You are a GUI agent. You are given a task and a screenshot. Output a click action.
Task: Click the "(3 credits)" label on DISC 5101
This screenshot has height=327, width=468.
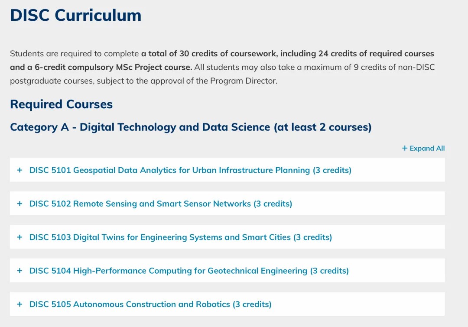(x=332, y=170)
